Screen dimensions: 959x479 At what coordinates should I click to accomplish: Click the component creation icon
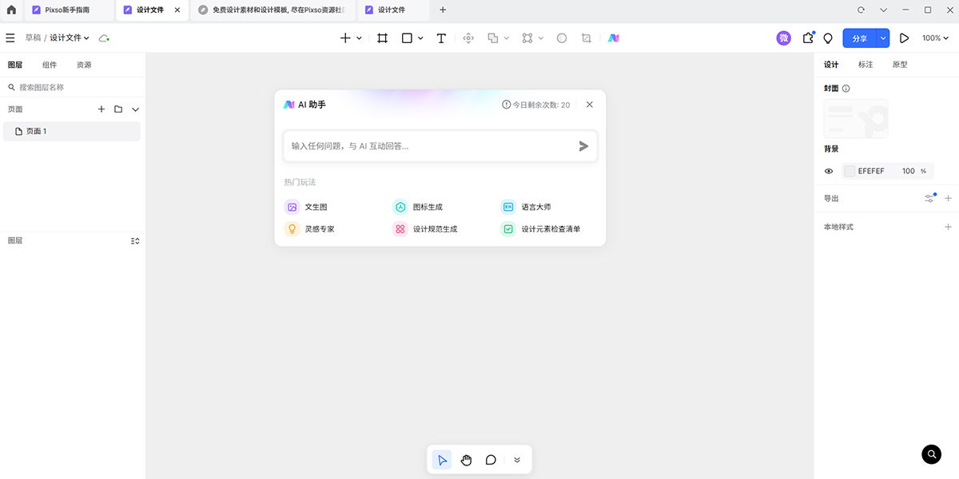pos(468,38)
